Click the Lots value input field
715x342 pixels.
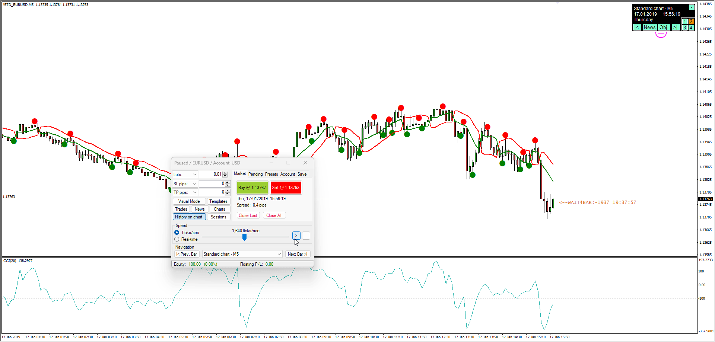pyautogui.click(x=210, y=175)
